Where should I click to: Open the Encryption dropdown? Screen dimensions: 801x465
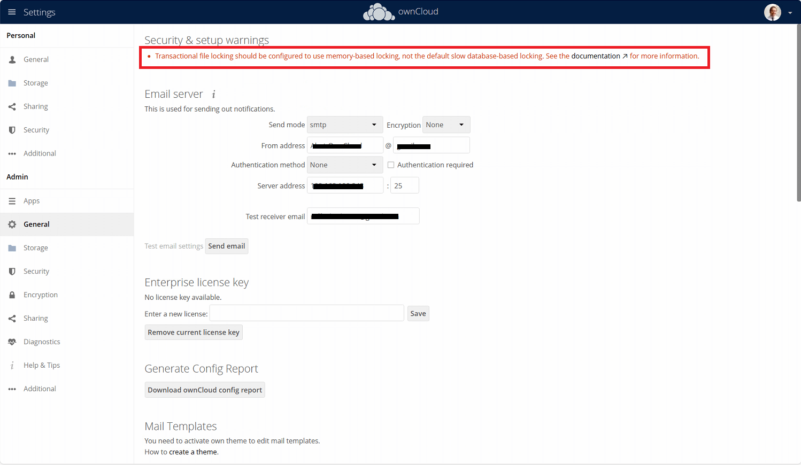[446, 125]
